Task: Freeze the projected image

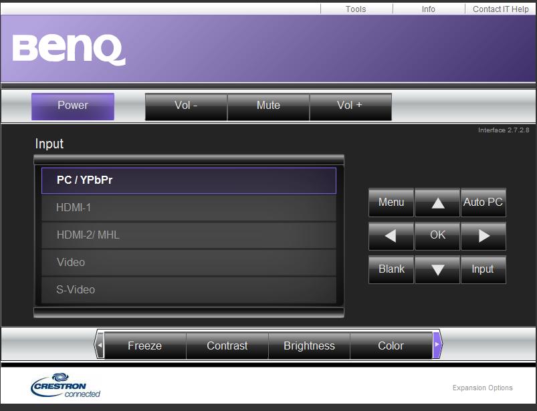Action: click(145, 346)
